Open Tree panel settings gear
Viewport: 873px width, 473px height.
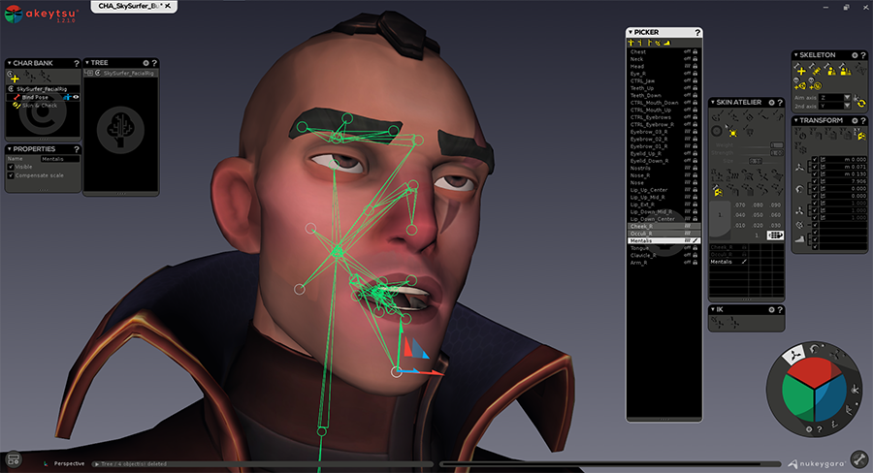pos(145,63)
